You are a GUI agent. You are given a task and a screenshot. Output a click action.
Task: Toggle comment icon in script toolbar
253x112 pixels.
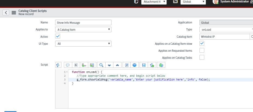coord(68,65)
